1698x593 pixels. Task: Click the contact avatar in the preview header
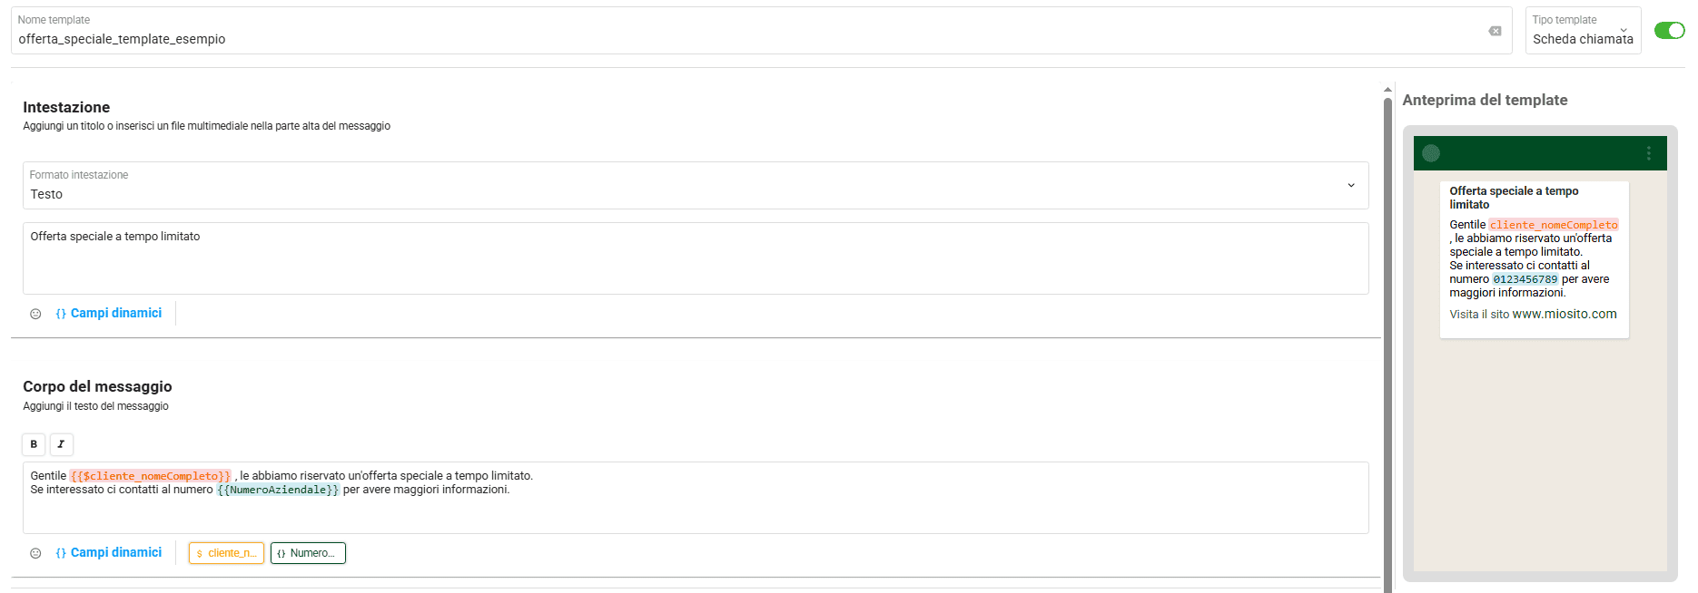[x=1431, y=153]
